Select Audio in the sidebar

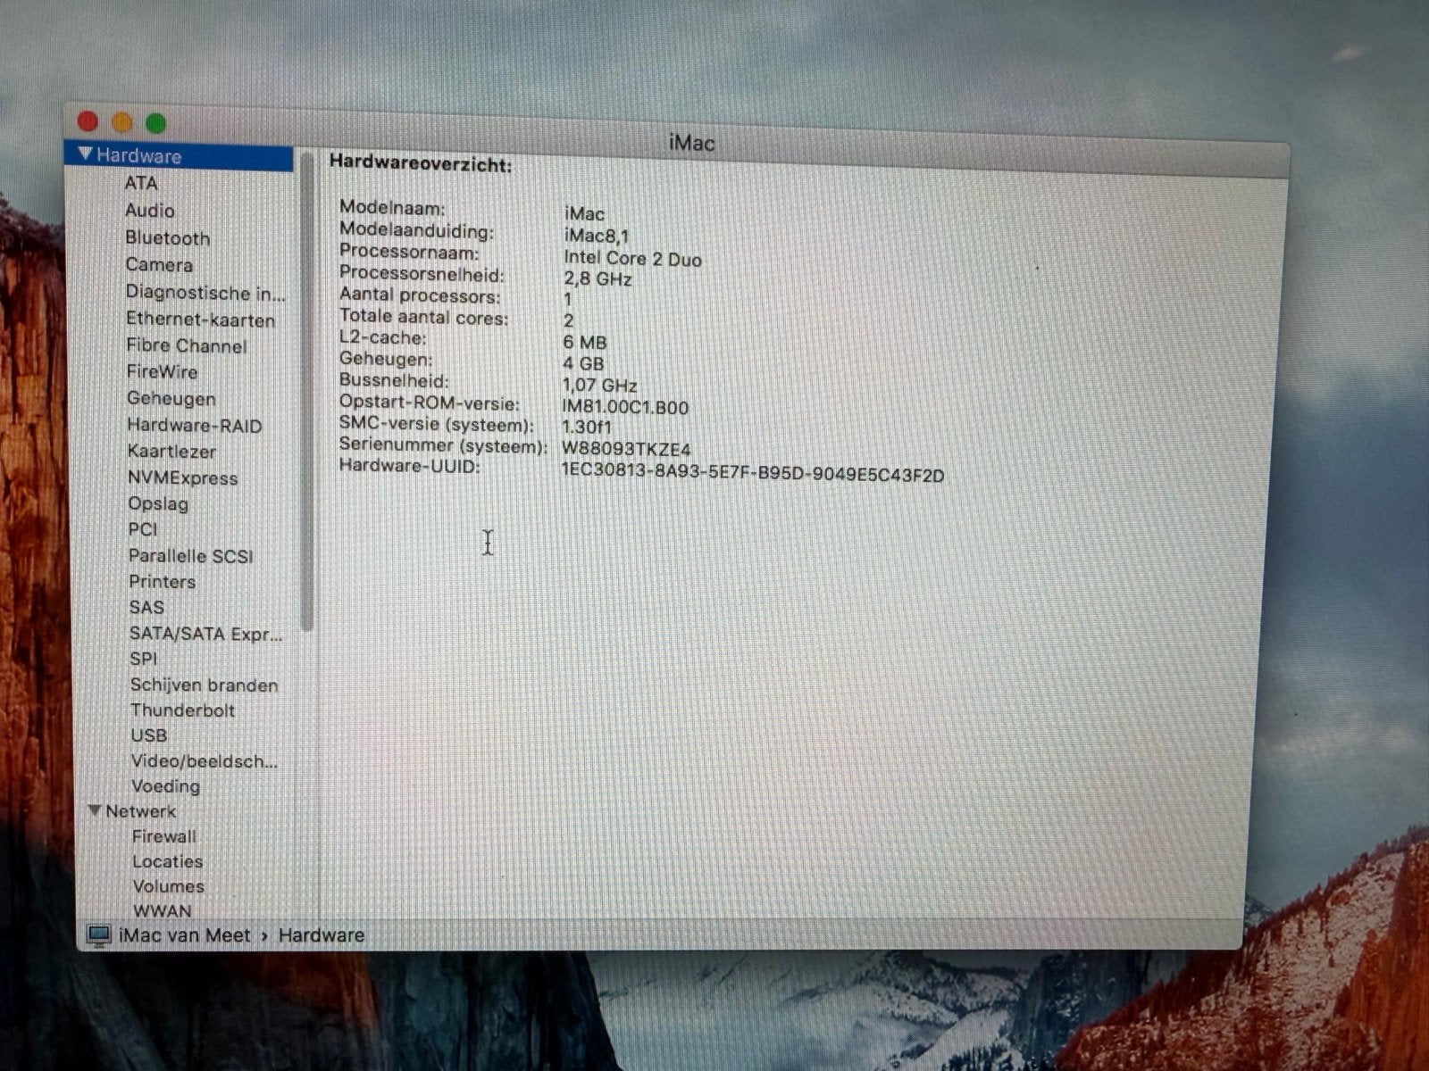pos(149,211)
